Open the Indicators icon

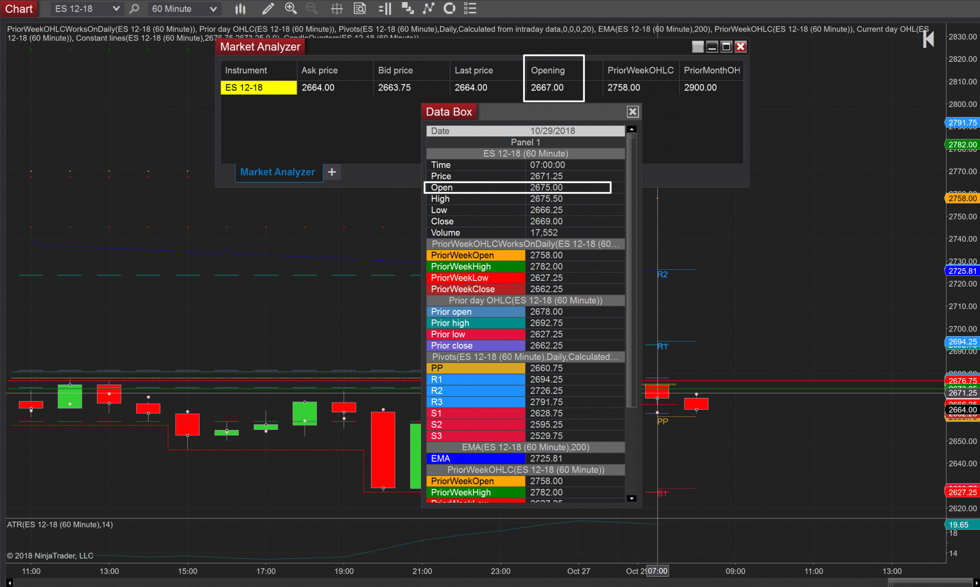pos(429,8)
